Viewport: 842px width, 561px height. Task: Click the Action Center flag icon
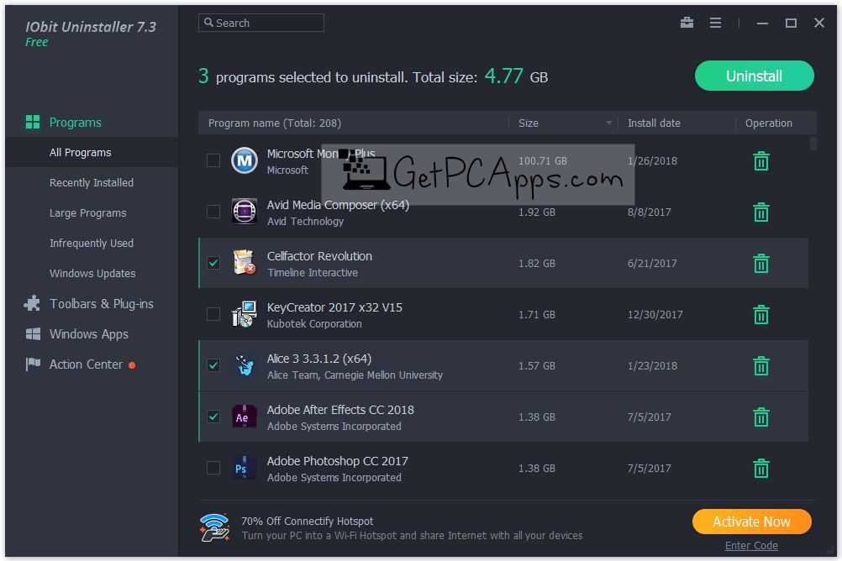pos(33,364)
